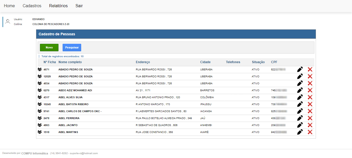Delete record 12529 with red X
This screenshot has width=352, height=158.
click(x=310, y=76)
